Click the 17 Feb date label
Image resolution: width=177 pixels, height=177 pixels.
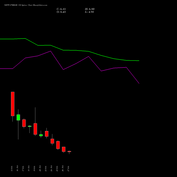pyautogui.click(x=23, y=169)
